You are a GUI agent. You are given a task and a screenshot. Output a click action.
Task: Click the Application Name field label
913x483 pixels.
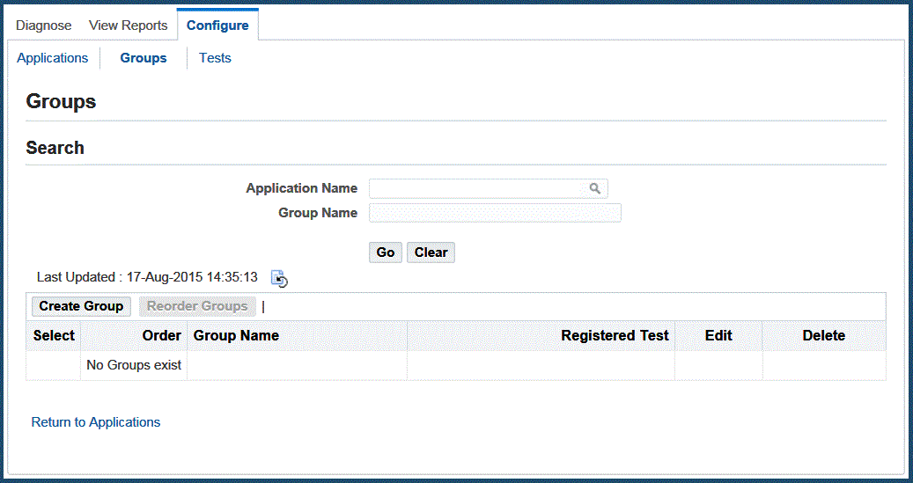[x=302, y=188]
